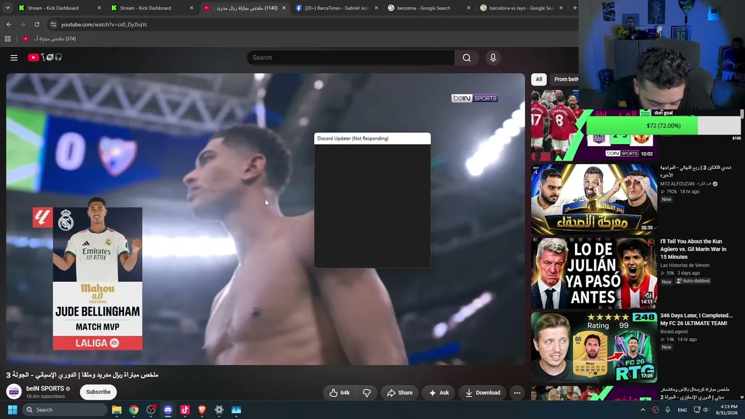
Task: Open Brave browser from taskbar
Action: click(x=202, y=410)
